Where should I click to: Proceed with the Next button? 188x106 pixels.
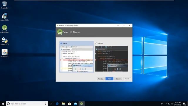[x=109, y=79]
